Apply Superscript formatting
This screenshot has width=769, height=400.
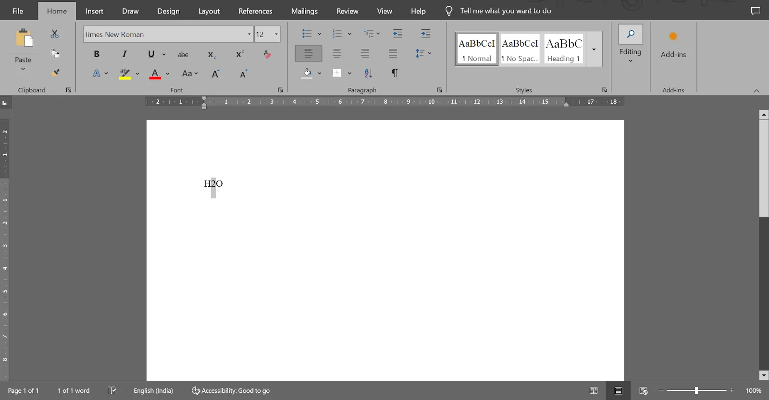point(240,54)
